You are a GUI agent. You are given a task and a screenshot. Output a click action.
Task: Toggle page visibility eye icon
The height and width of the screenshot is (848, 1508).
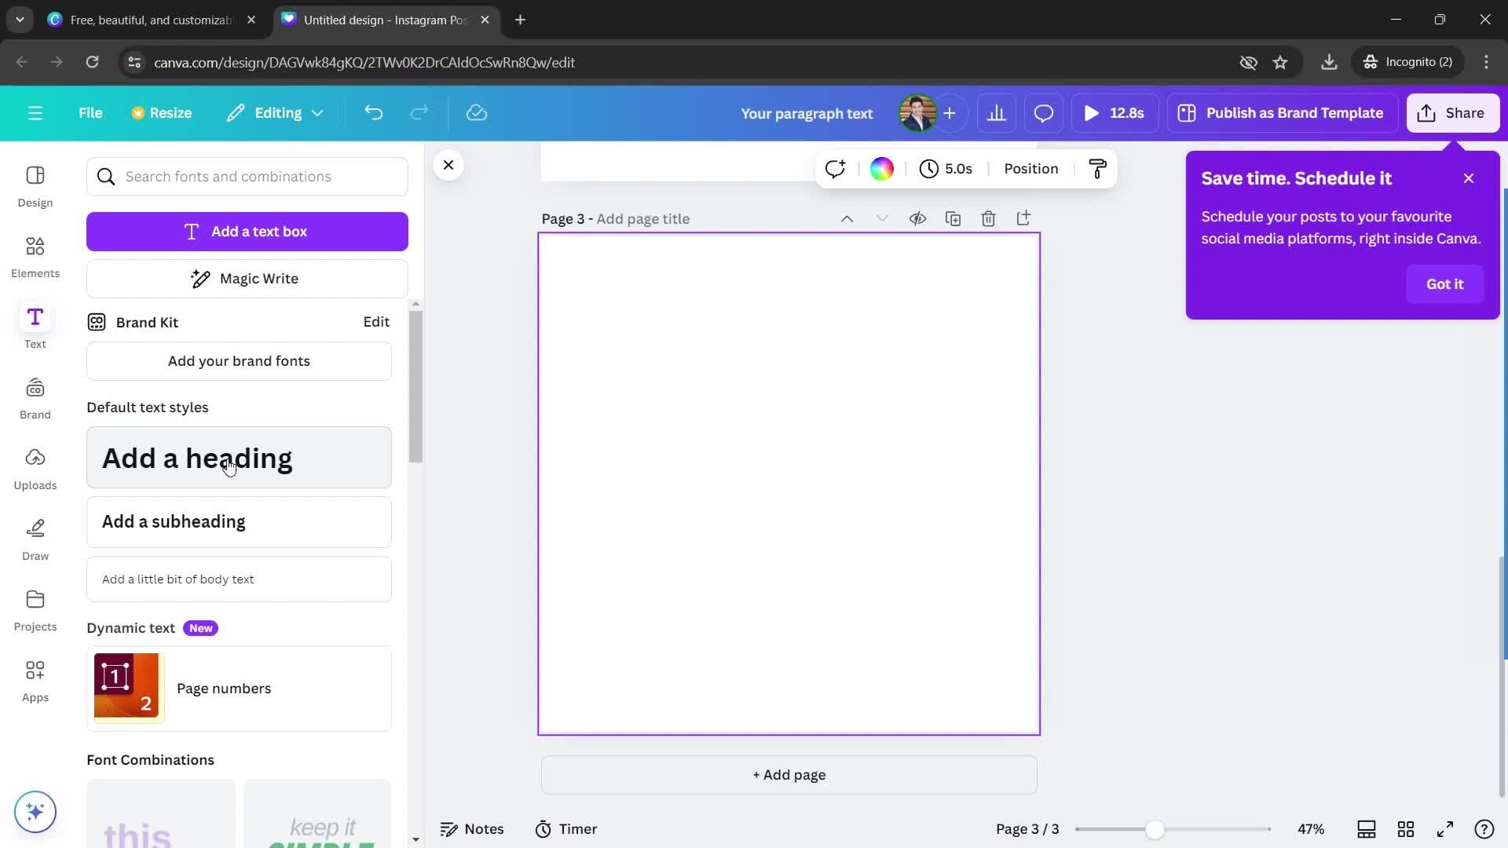pyautogui.click(x=917, y=218)
